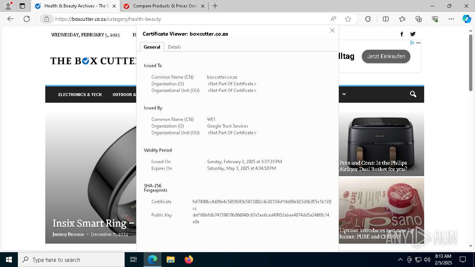Visit The Box Cutter Facebook page
The image size is (475, 267).
(x=402, y=34)
